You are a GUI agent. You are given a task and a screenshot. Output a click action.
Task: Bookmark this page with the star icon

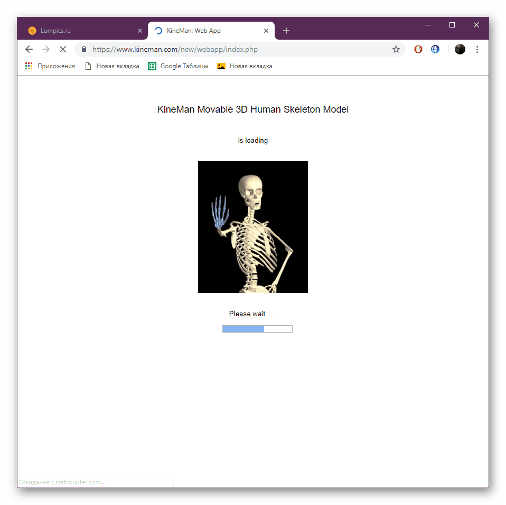tap(396, 49)
